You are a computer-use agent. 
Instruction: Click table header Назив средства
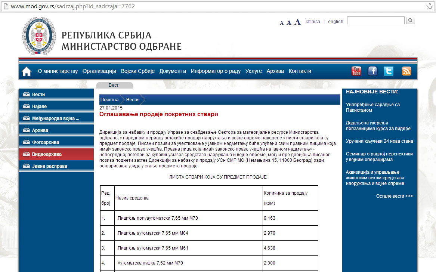pos(132,198)
